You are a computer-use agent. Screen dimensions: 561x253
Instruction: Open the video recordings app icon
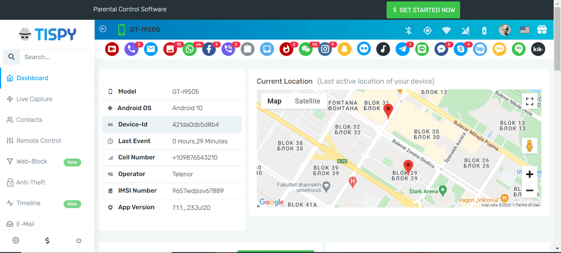tap(112, 49)
